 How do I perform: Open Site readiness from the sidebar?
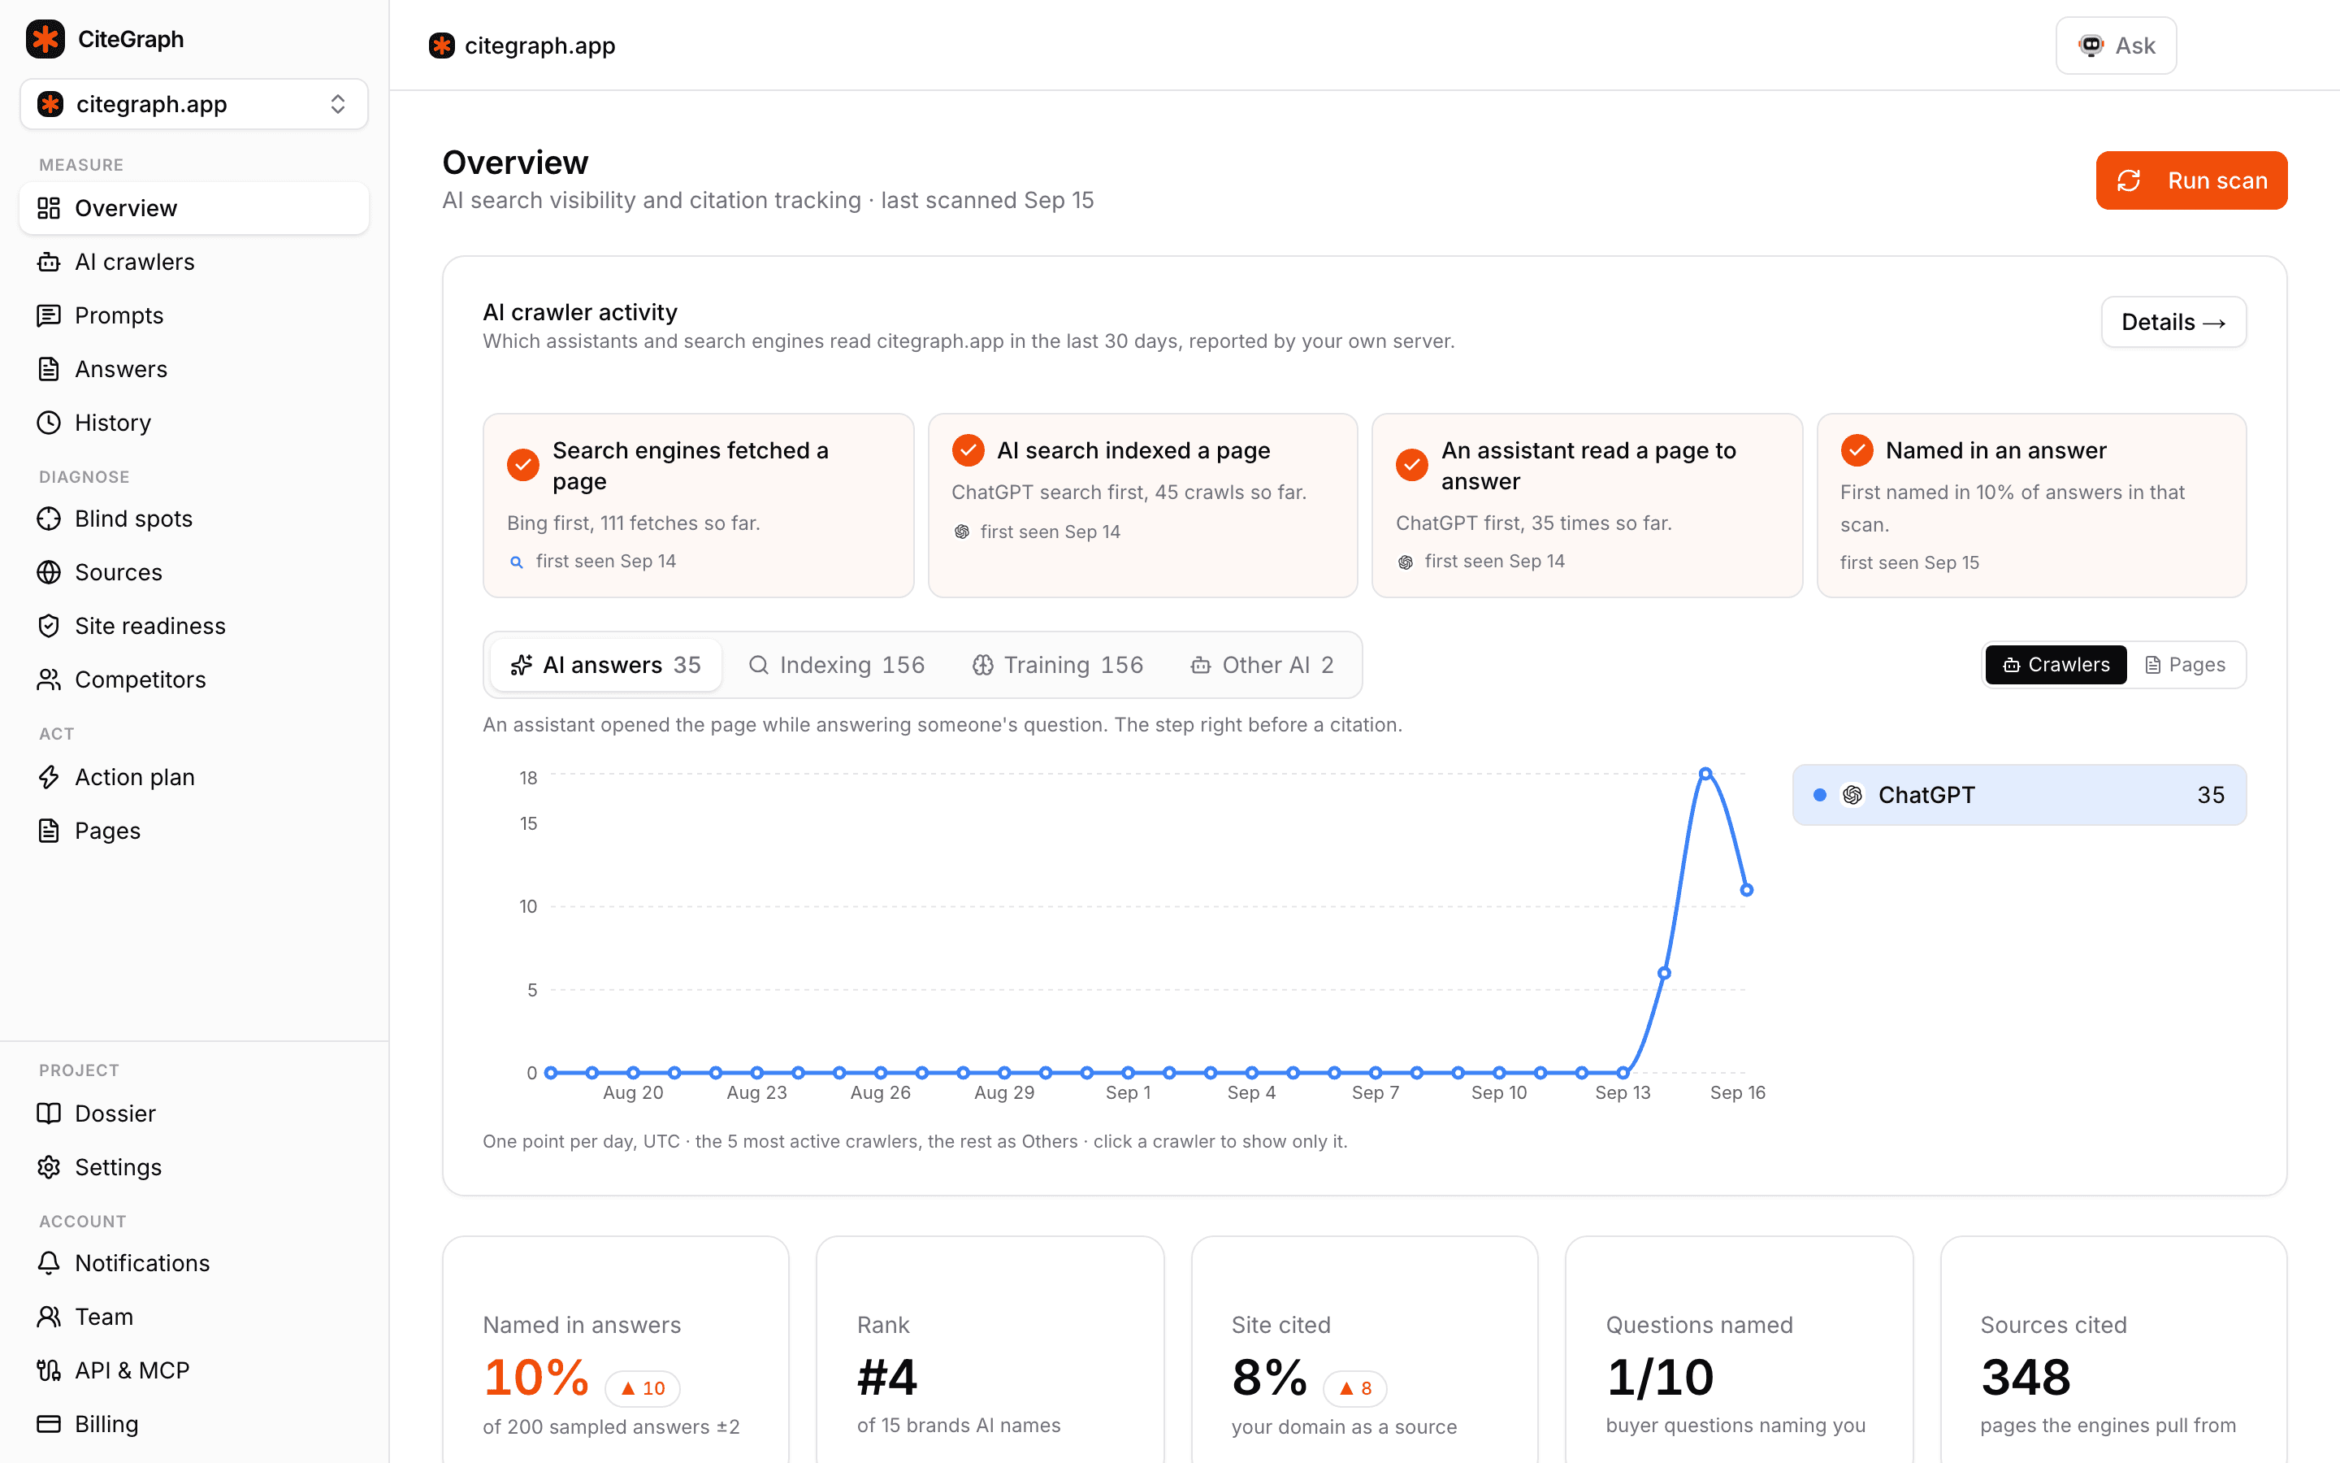(x=193, y=626)
